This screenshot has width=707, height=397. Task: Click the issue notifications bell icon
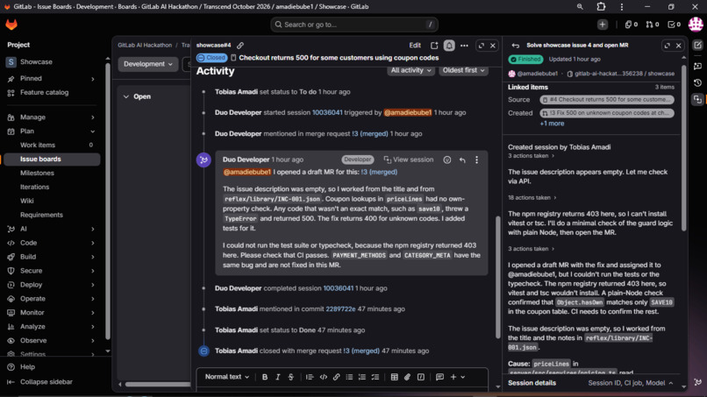point(449,46)
